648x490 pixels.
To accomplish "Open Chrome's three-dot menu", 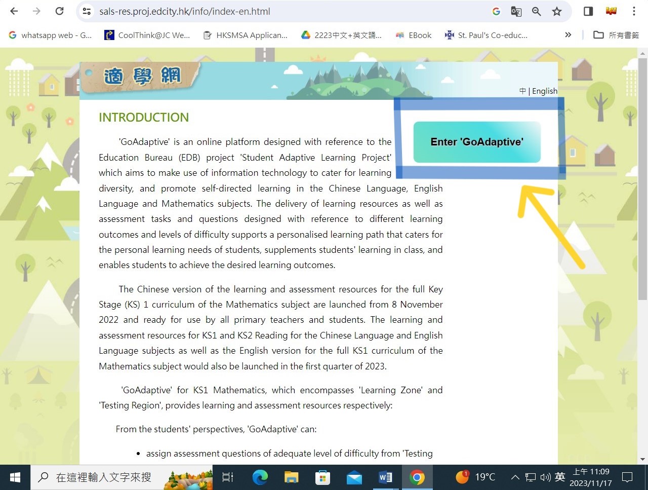I will pos(634,11).
